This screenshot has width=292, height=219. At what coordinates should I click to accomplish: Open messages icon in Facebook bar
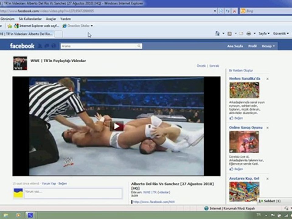pos(47,46)
